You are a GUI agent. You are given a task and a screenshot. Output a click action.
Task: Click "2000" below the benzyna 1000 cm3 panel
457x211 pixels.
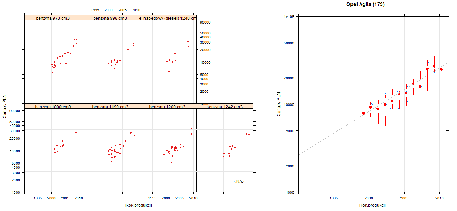pos(51,198)
